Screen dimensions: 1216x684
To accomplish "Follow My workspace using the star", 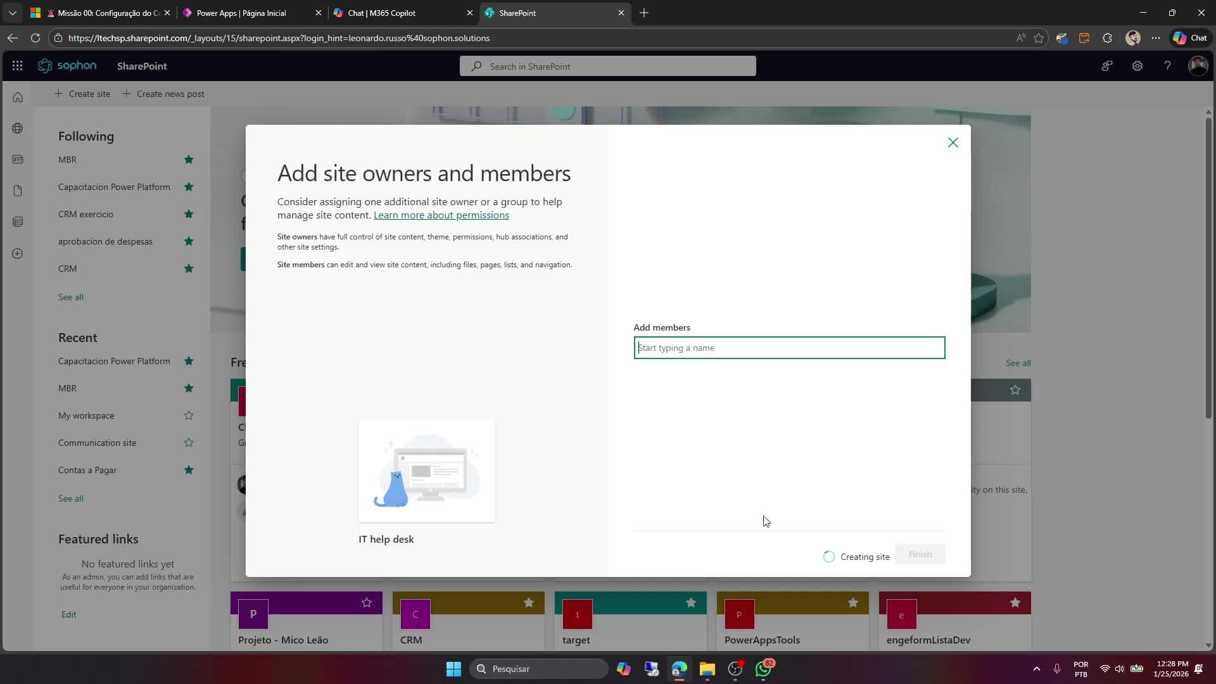I will [189, 415].
